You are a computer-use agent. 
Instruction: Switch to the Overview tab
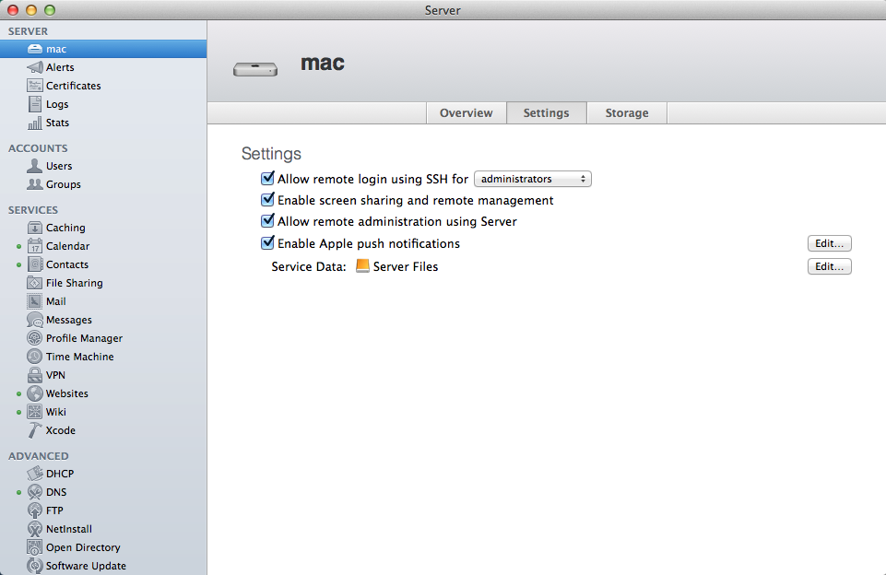[467, 113]
